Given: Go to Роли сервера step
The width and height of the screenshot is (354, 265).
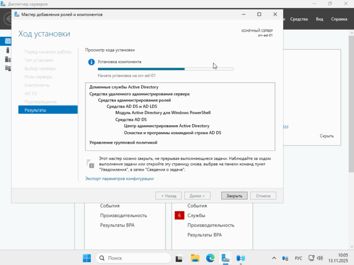Looking at the screenshot, I should 38,77.
